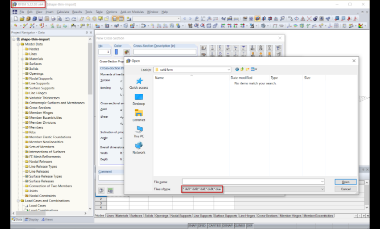Select Member Hinges in the navigator tree
380x229 pixels.
tap(41, 112)
